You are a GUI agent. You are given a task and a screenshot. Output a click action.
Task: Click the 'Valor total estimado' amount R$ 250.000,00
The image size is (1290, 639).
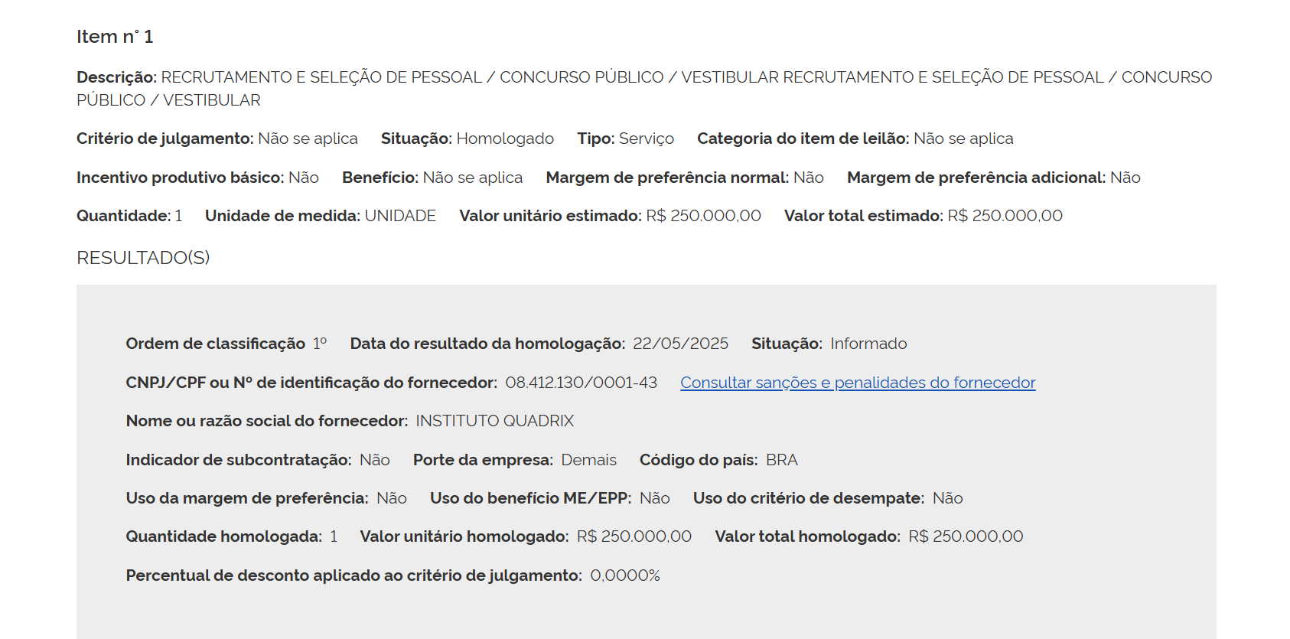pos(1005,216)
